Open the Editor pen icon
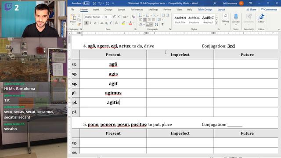 pyautogui.click(x=261, y=17)
